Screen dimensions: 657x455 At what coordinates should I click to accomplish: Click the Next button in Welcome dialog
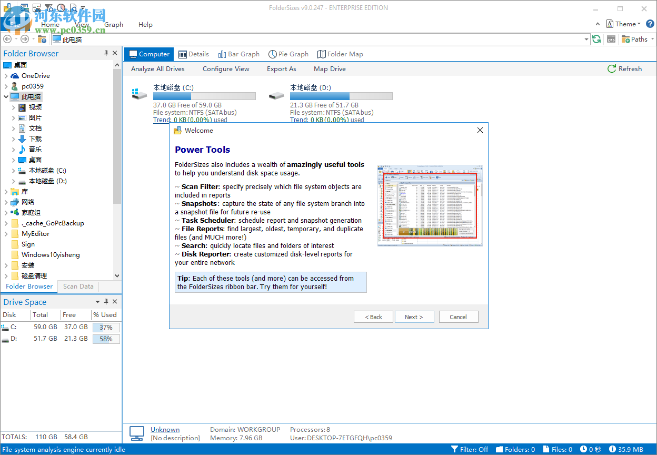click(x=414, y=316)
